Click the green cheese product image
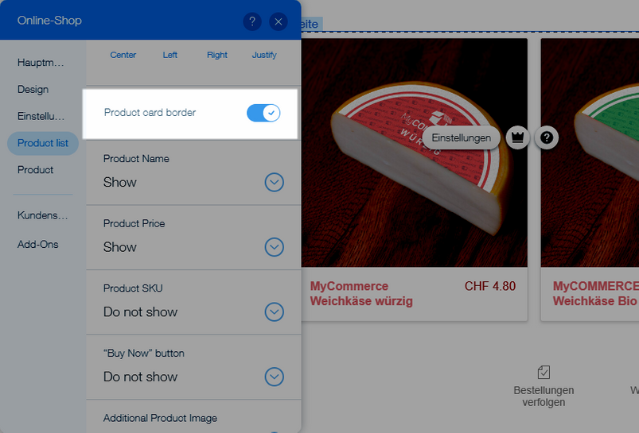The height and width of the screenshot is (433, 639). tap(590, 153)
